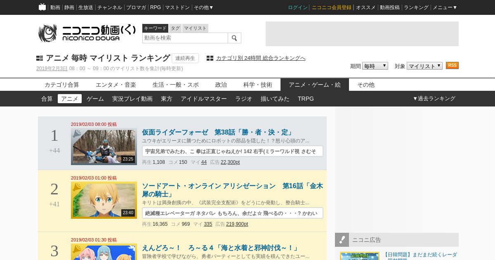Viewport: 495px width, 260px height.
Task: Click the マイ 335 mylist count link
Action: [x=208, y=224]
